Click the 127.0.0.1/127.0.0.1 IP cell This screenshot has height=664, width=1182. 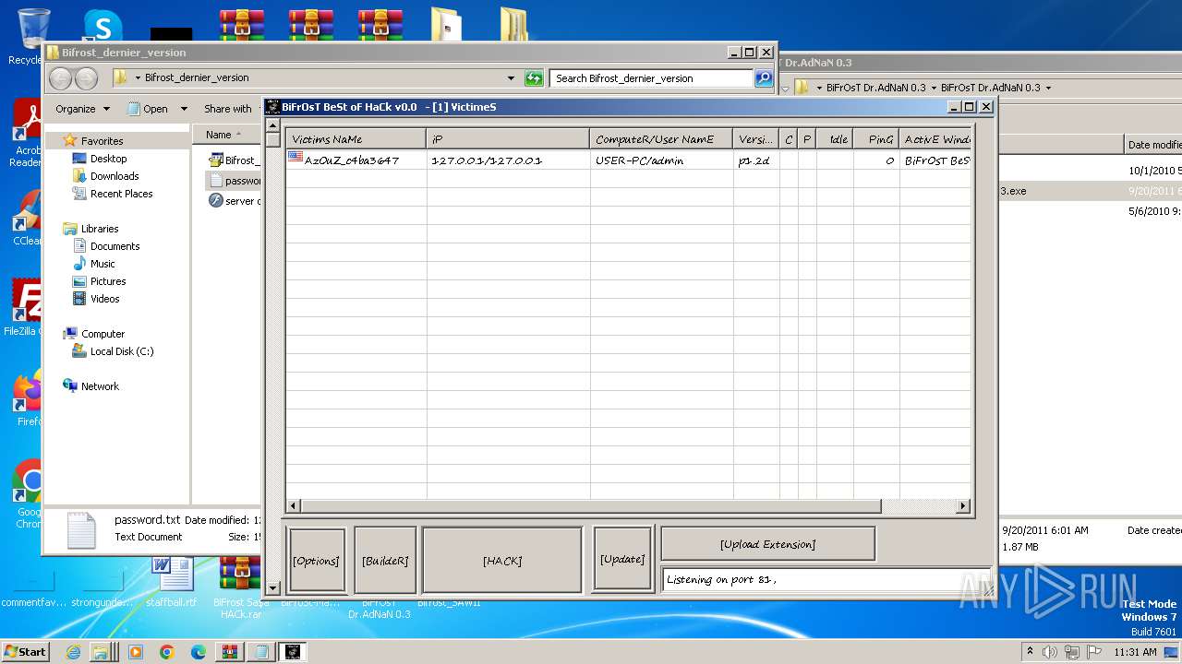pos(487,160)
